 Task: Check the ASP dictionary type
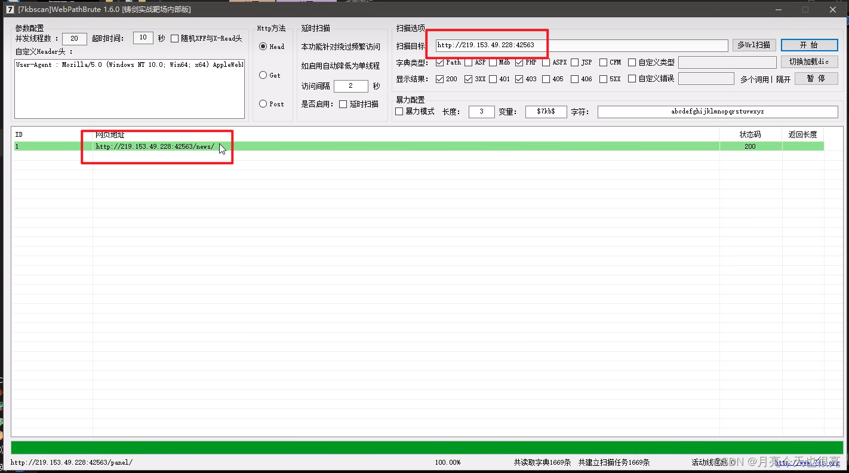coord(468,62)
